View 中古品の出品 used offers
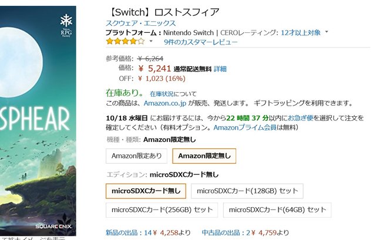 click(225, 231)
